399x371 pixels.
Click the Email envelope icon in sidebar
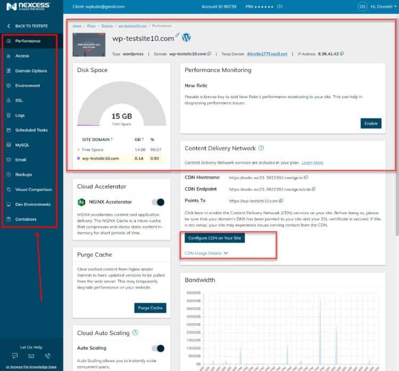click(x=9, y=159)
